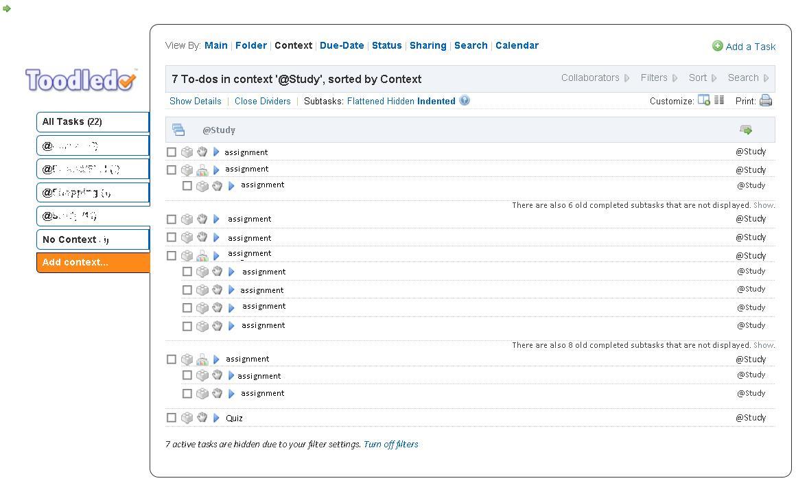The image size is (796, 483).
Task: Click the subtasks help question-mark icon
Action: pyautogui.click(x=465, y=101)
